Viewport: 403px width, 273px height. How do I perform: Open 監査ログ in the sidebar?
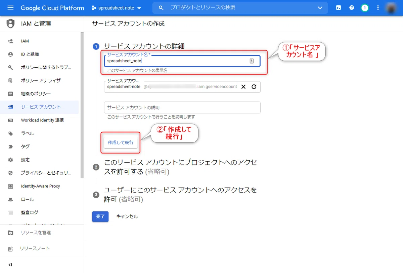pyautogui.click(x=39, y=212)
